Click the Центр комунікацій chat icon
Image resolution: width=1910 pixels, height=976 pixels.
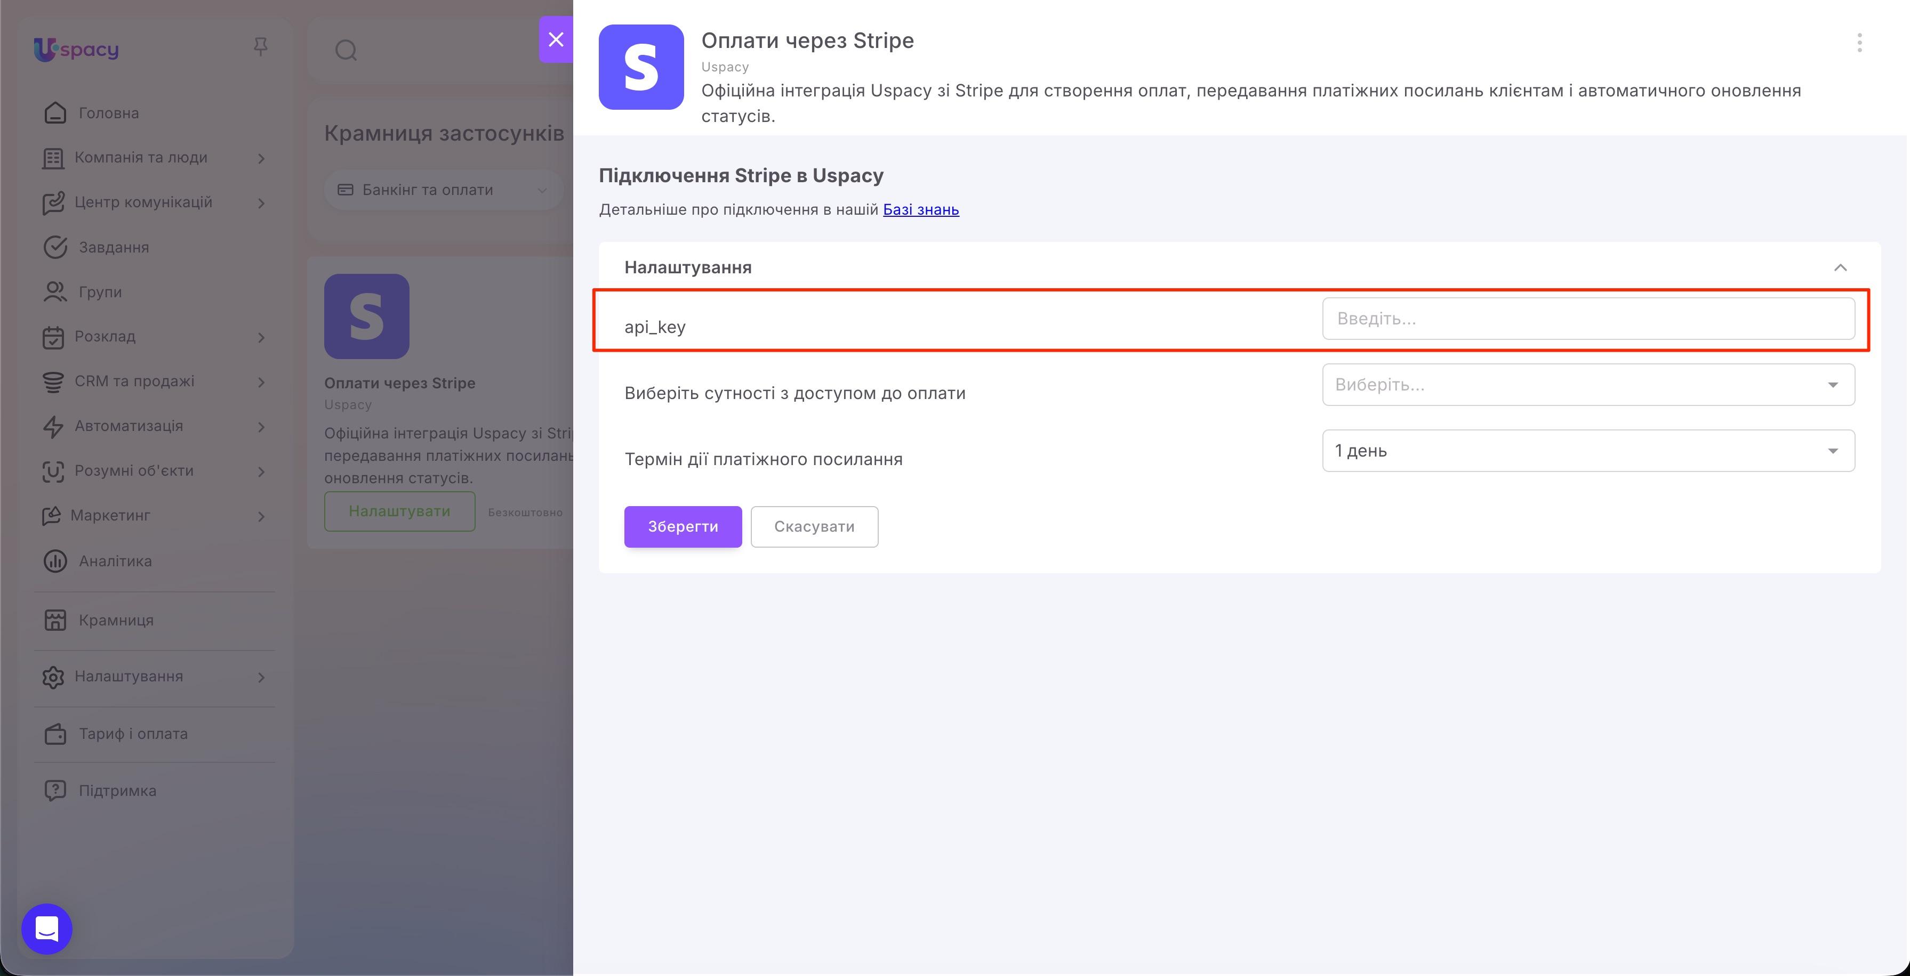tap(53, 202)
